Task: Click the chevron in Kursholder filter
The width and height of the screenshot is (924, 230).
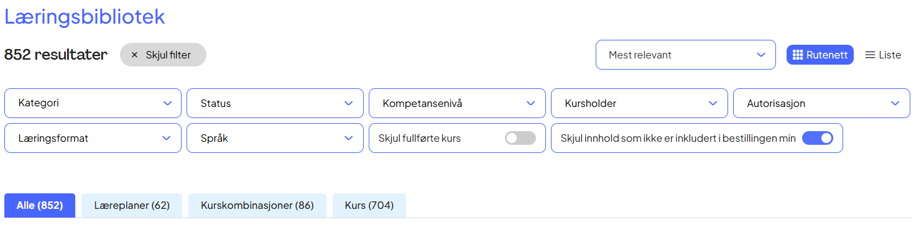Action: 713,103
